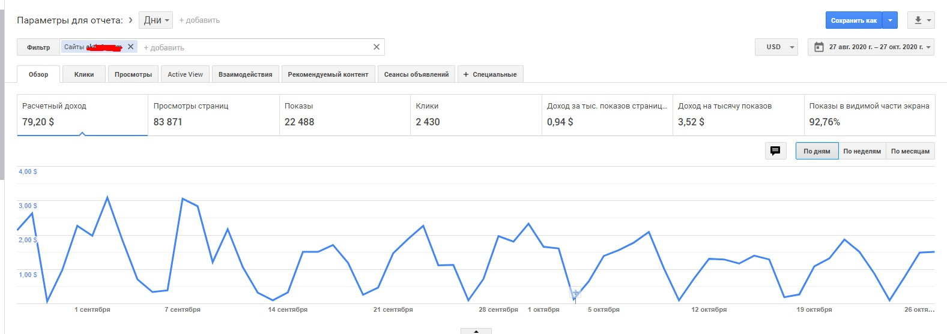Click the breadcrumb chevron after Параметры для отчета

131,20
